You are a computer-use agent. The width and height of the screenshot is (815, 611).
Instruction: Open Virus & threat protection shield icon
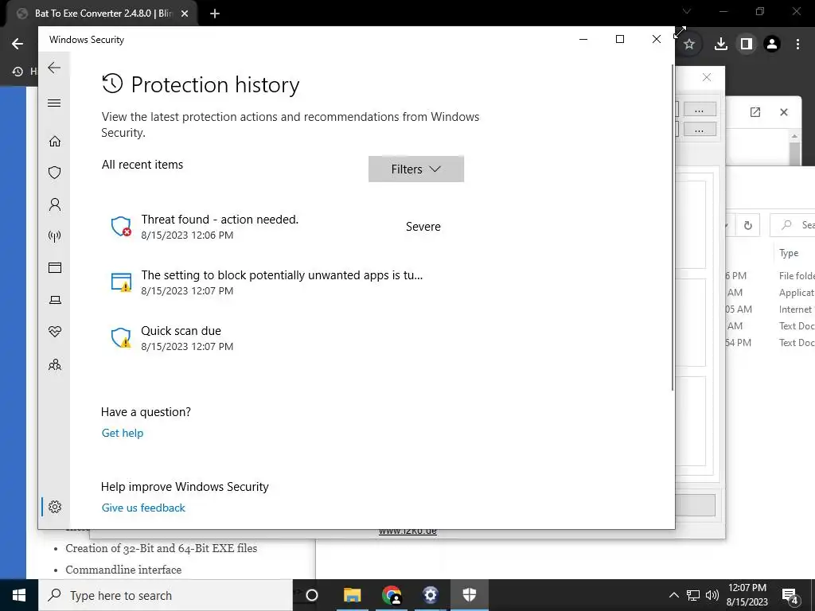55,173
